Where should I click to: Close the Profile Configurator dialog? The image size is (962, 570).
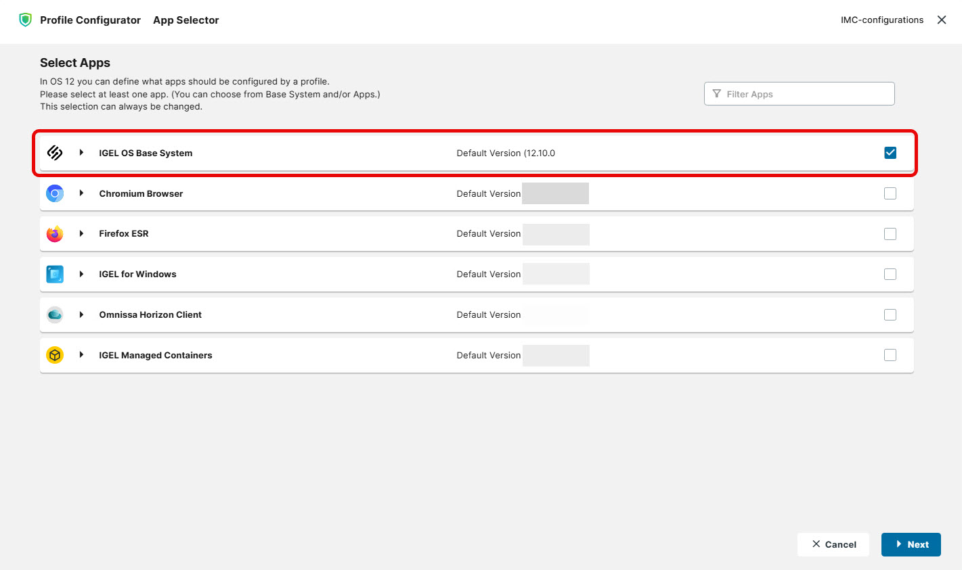point(942,20)
